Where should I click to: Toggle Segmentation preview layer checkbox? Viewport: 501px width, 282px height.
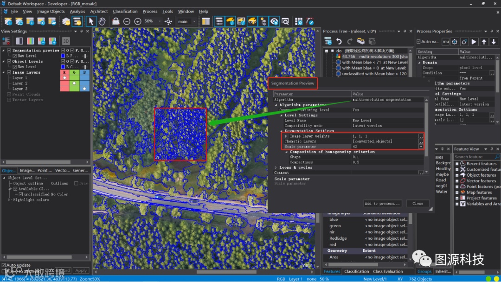(9, 50)
